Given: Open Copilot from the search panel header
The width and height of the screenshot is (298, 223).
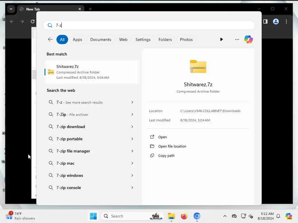Looking at the screenshot, I should pyautogui.click(x=249, y=39).
